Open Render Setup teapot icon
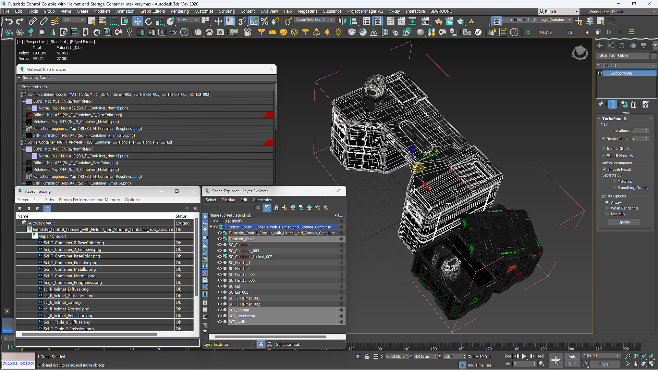The width and height of the screenshot is (658, 370). point(438,21)
